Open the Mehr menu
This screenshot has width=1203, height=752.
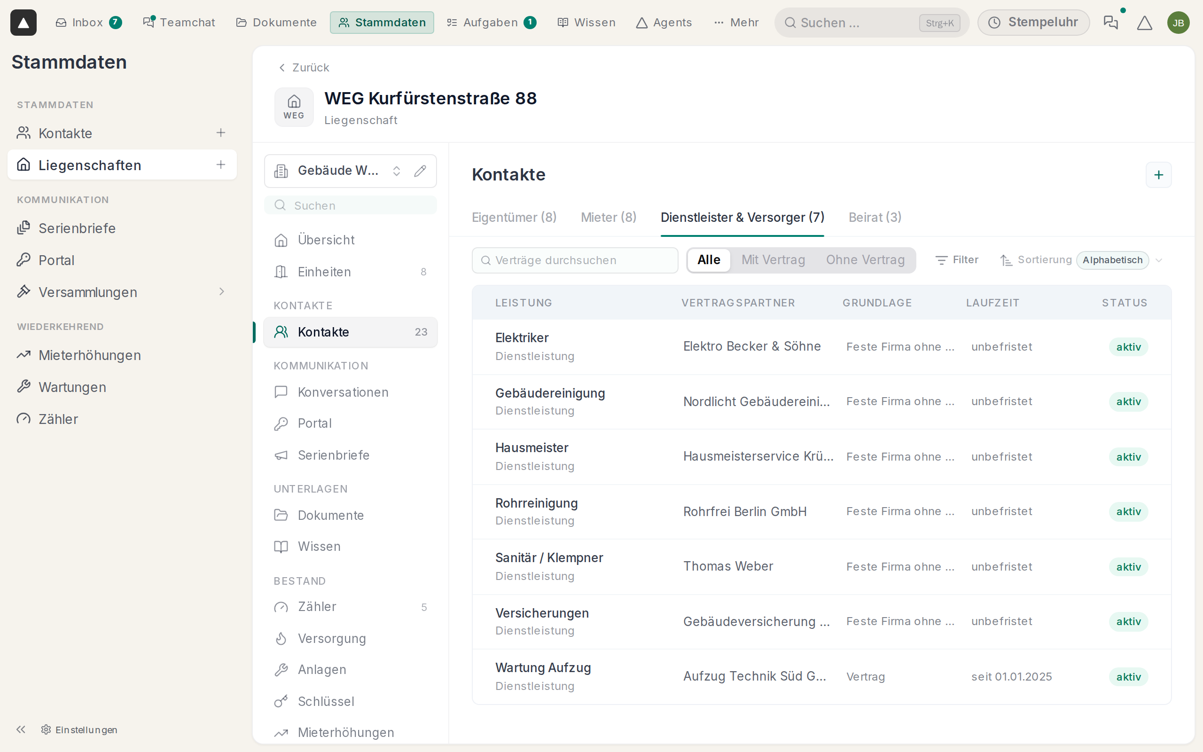[x=736, y=23]
